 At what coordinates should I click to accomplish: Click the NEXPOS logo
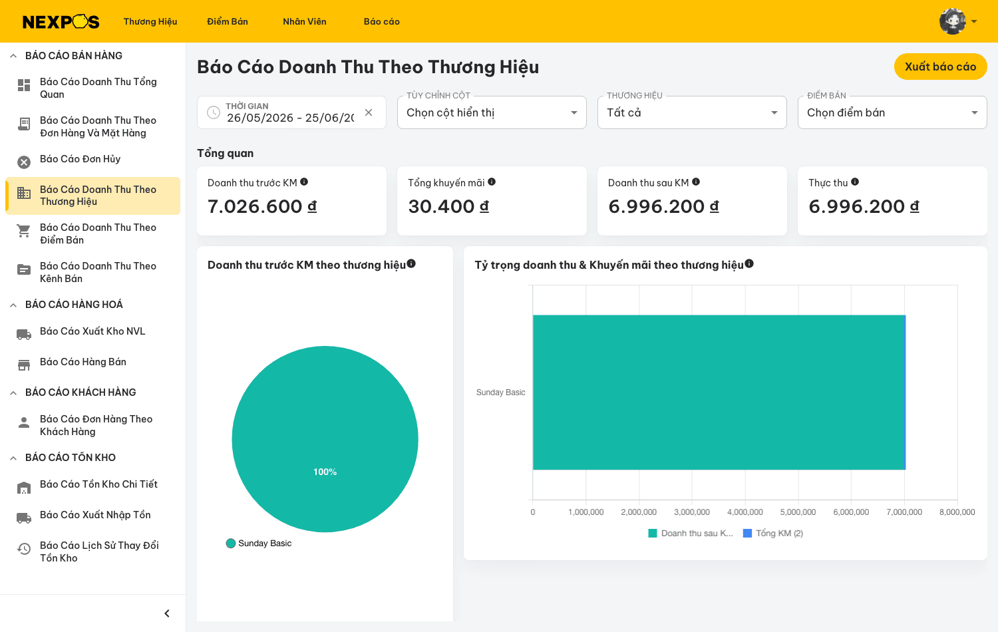pyautogui.click(x=61, y=22)
